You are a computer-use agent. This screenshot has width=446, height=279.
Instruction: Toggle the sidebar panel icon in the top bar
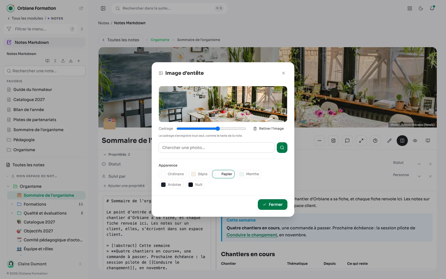click(103, 8)
